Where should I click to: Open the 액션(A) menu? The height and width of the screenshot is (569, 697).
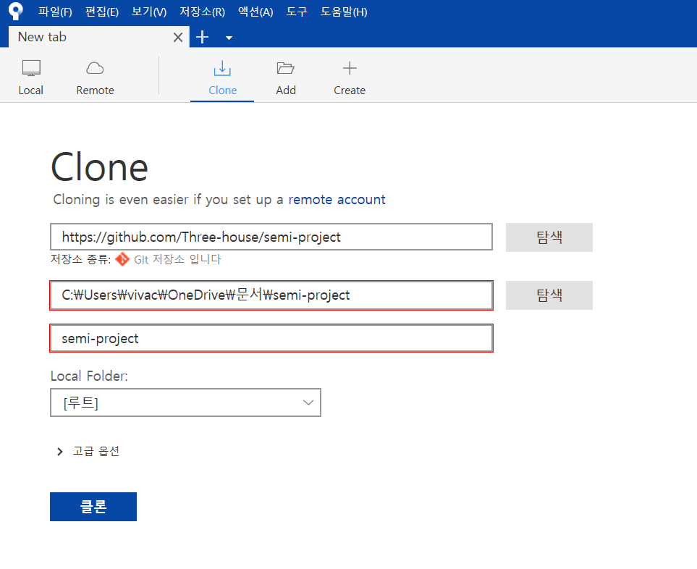[x=255, y=12]
